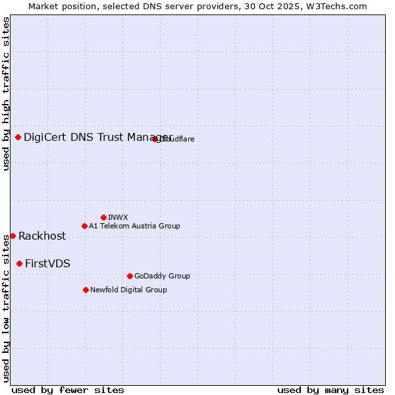The width and height of the screenshot is (395, 395).
Task: Click the INWX red diamond marker
Action: (x=103, y=217)
